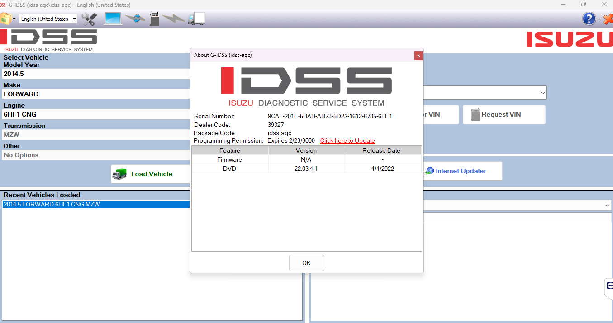Open the English (United States) language dropdown

48,19
